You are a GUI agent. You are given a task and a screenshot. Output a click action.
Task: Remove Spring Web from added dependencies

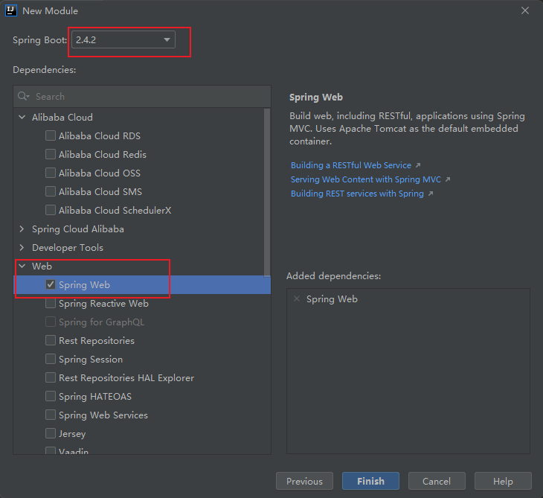pyautogui.click(x=297, y=299)
